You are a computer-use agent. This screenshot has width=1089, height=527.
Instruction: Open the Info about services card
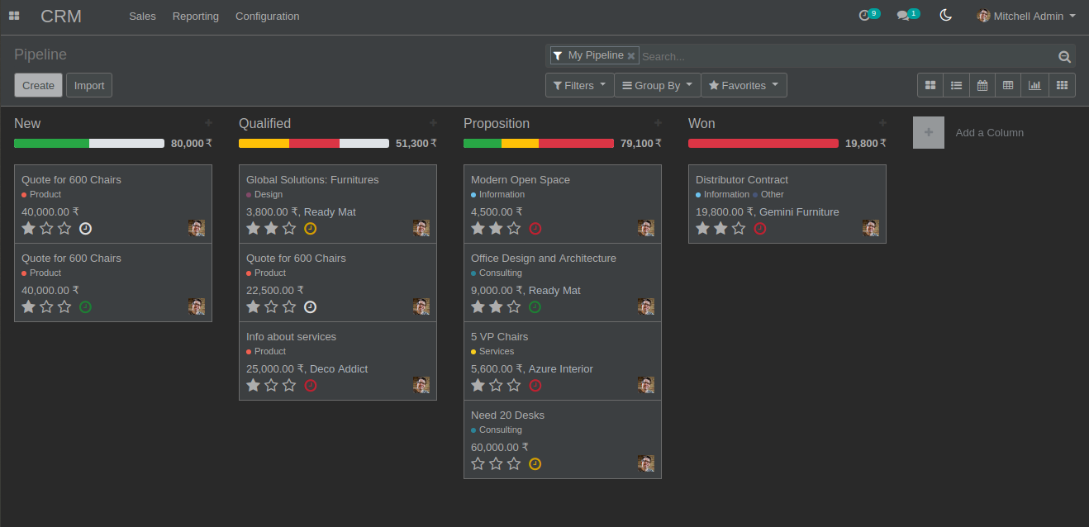pyautogui.click(x=337, y=361)
